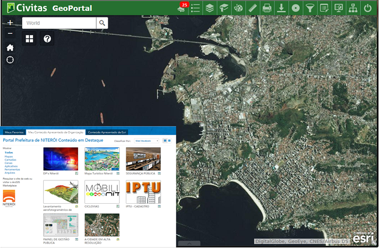Click the edit form with pencil icon
Screen dimensions: 379x248
tap(324, 8)
